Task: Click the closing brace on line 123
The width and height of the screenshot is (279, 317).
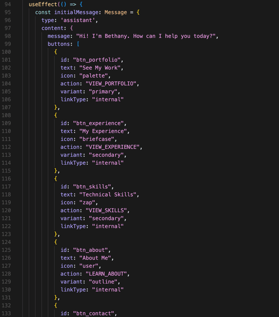Action: 56,234
